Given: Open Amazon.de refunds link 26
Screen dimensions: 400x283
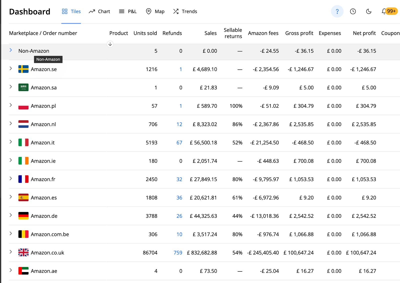Looking at the screenshot, I should pyautogui.click(x=179, y=216).
